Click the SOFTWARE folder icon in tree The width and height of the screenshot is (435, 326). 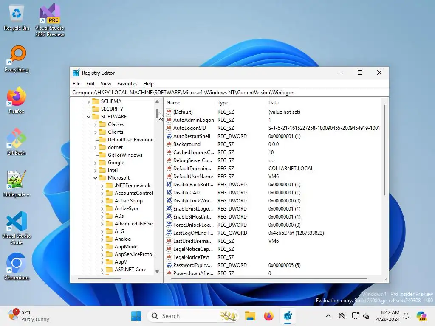tap(96, 117)
